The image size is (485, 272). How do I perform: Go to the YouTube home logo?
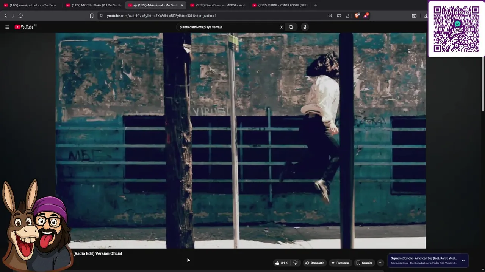(x=25, y=27)
